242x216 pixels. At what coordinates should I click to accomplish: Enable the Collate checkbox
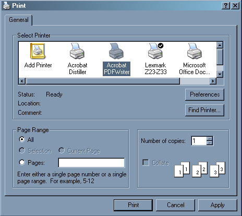(x=146, y=163)
